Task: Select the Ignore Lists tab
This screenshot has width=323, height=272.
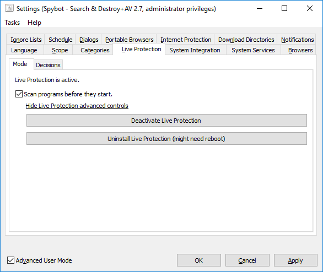Action: click(26, 40)
